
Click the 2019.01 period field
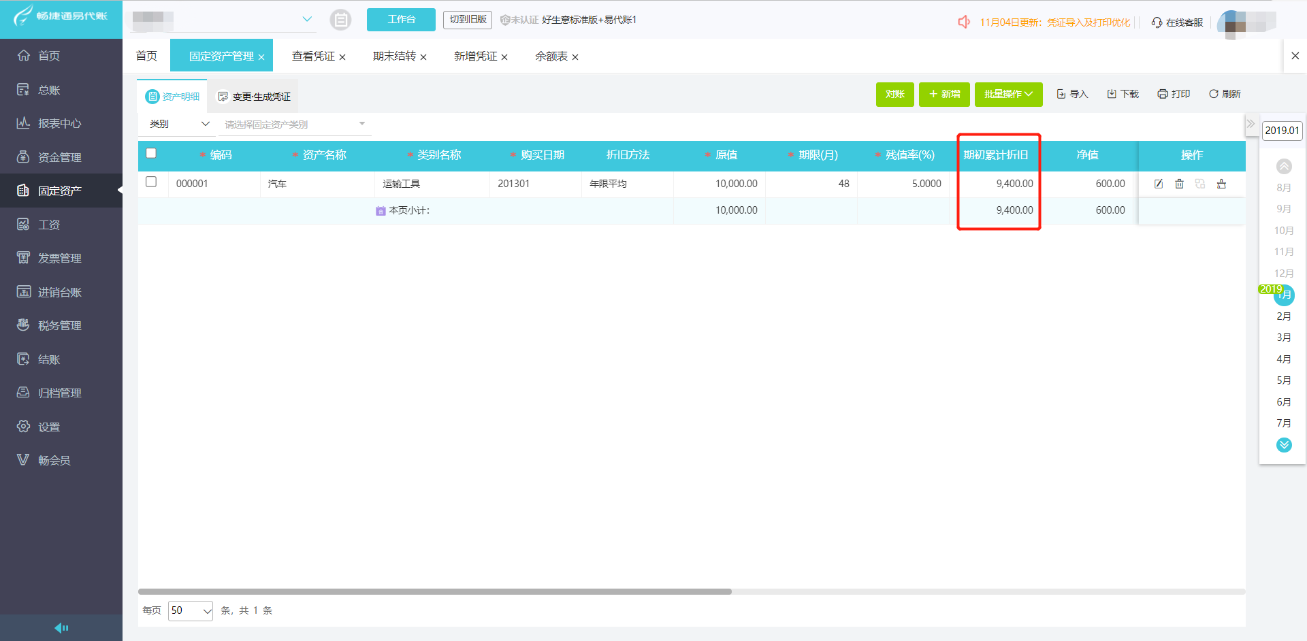coord(1282,131)
